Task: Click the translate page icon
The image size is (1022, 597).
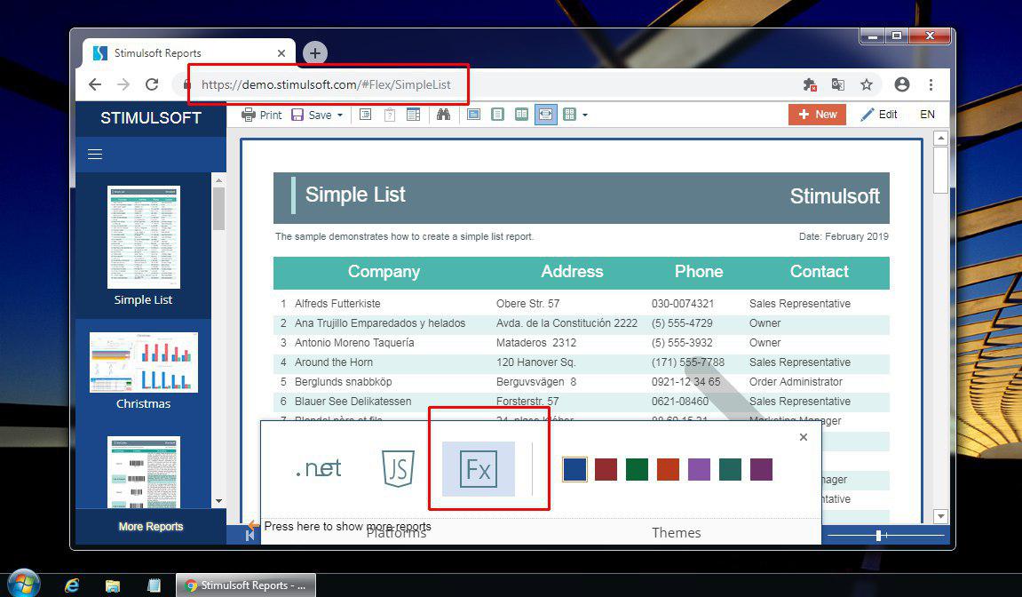Action: pos(838,84)
